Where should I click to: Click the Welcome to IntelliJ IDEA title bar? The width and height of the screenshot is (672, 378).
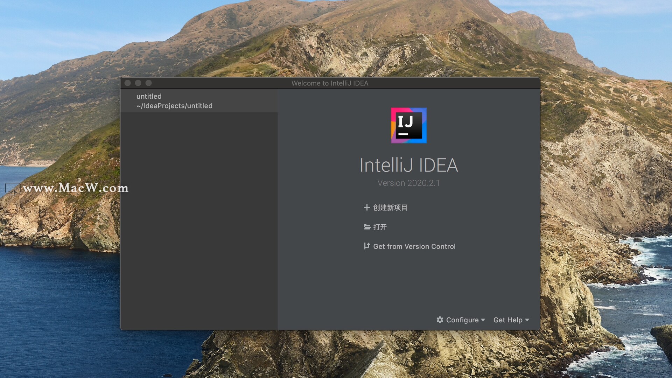[330, 83]
